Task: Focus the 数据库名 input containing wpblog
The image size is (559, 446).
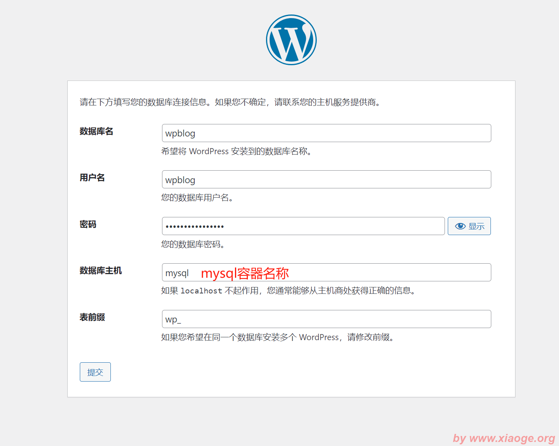Action: (326, 133)
